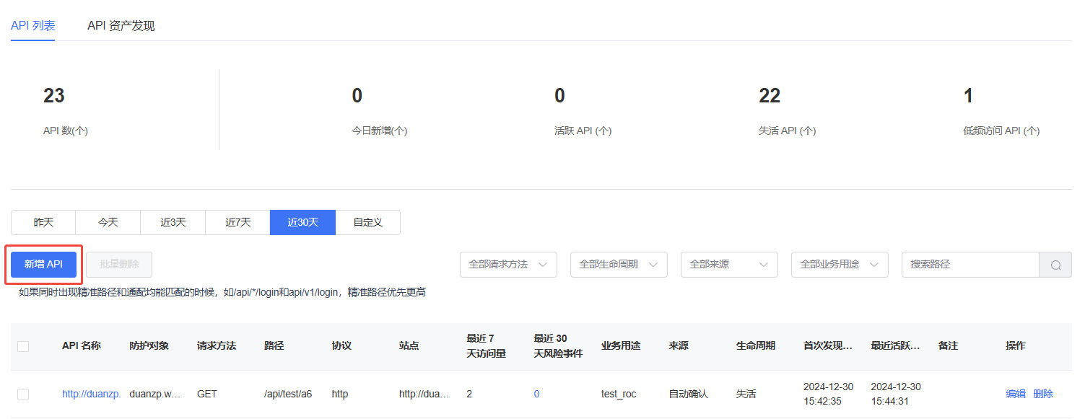The height and width of the screenshot is (419, 1085).
Task: Open the 全部业务用途 dropdown
Action: [840, 265]
